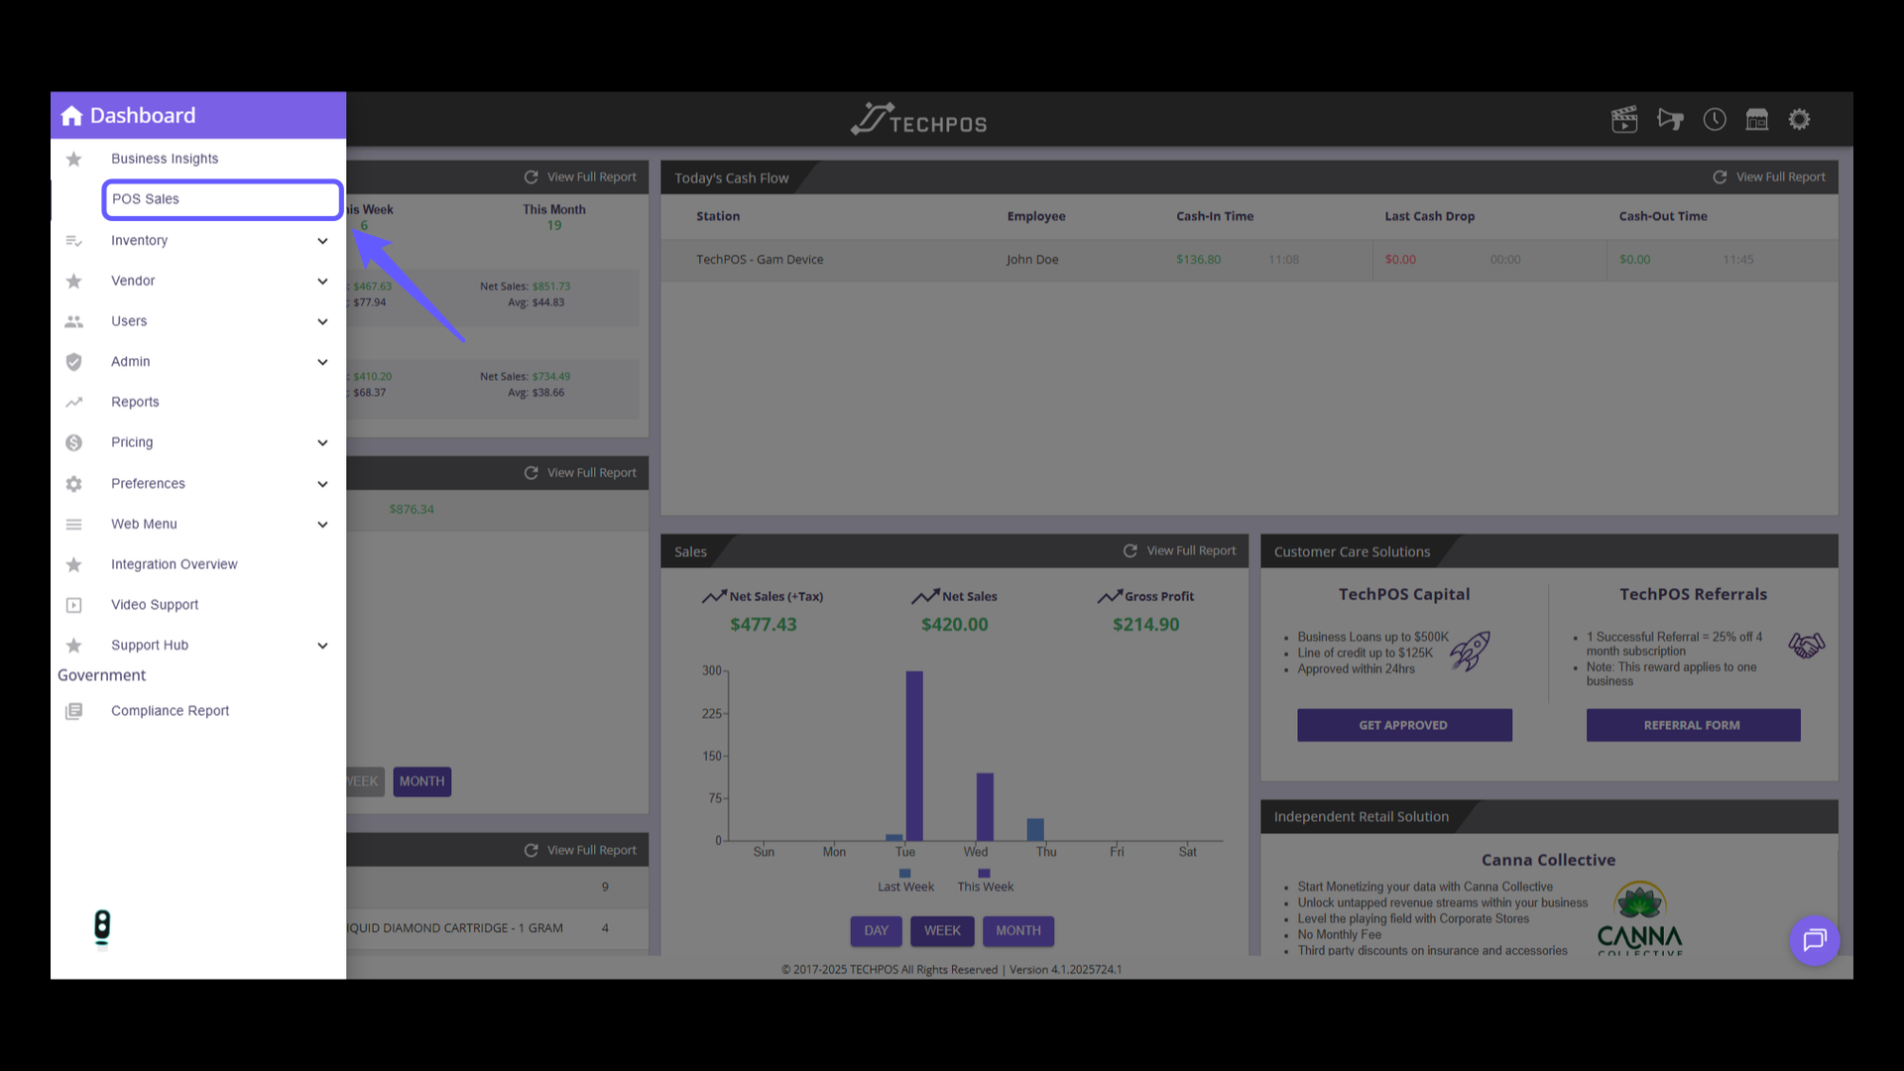Switch Sales chart to MONTH

(1018, 931)
